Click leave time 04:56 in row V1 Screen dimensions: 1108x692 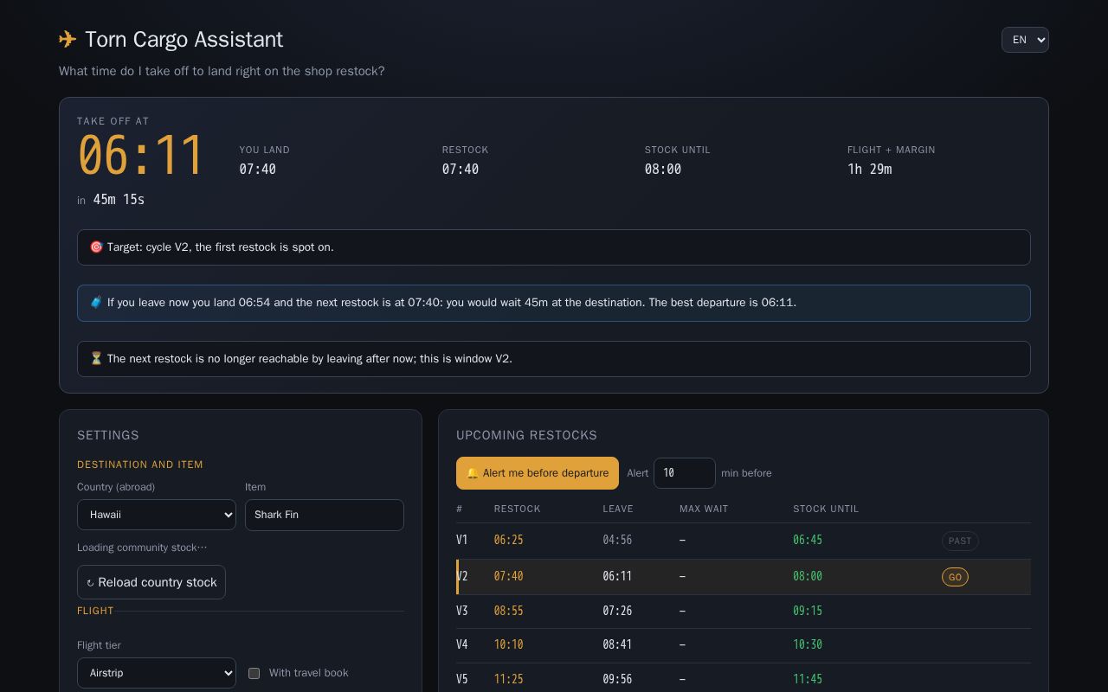(617, 541)
